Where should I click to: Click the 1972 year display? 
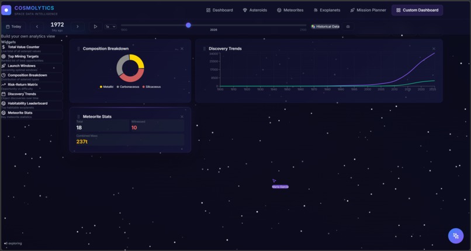(57, 25)
